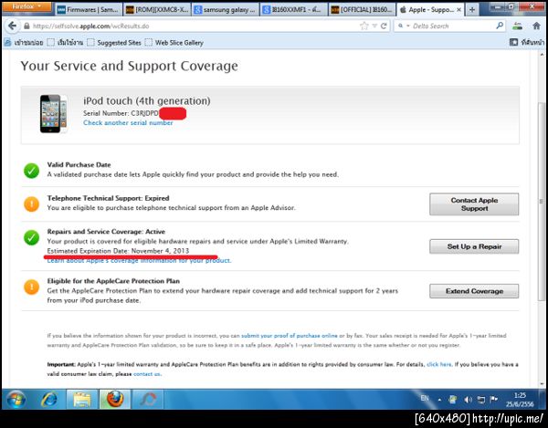Screen dimensions: 548x428
Task: Open the search engine selector dropdown
Action: [x=404, y=26]
